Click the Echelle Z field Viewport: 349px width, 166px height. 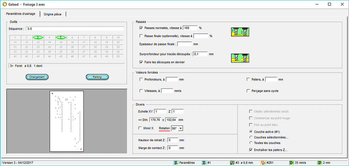(x=178, y=111)
